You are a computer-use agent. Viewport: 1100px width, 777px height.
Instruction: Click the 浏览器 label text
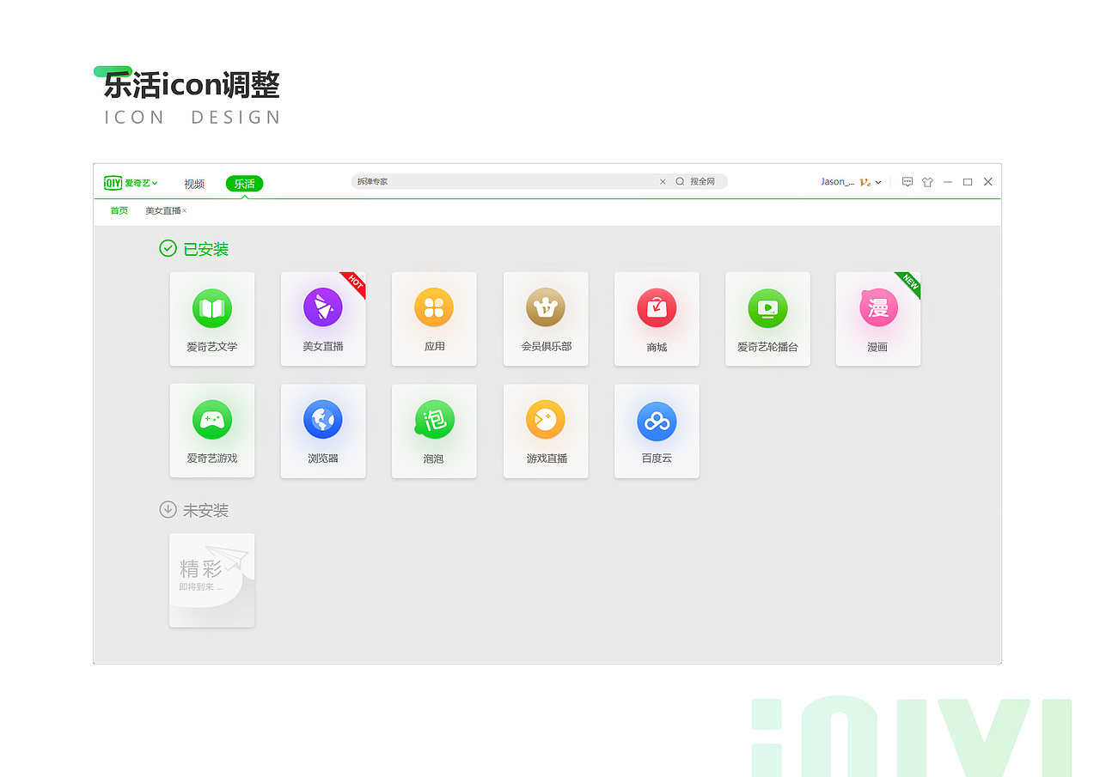tap(323, 458)
